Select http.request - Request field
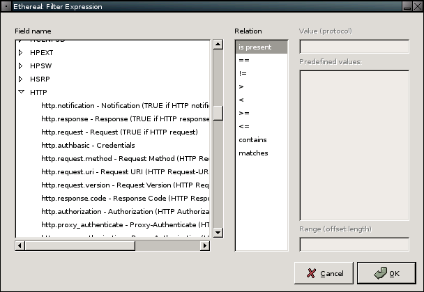The height and width of the screenshot is (292, 424). click(119, 132)
